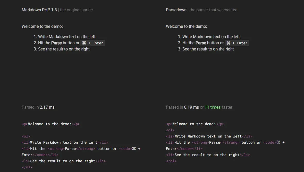
Task: Click "Write Markdown text on the left" under Markdown PHP
Action: click(x=67, y=37)
